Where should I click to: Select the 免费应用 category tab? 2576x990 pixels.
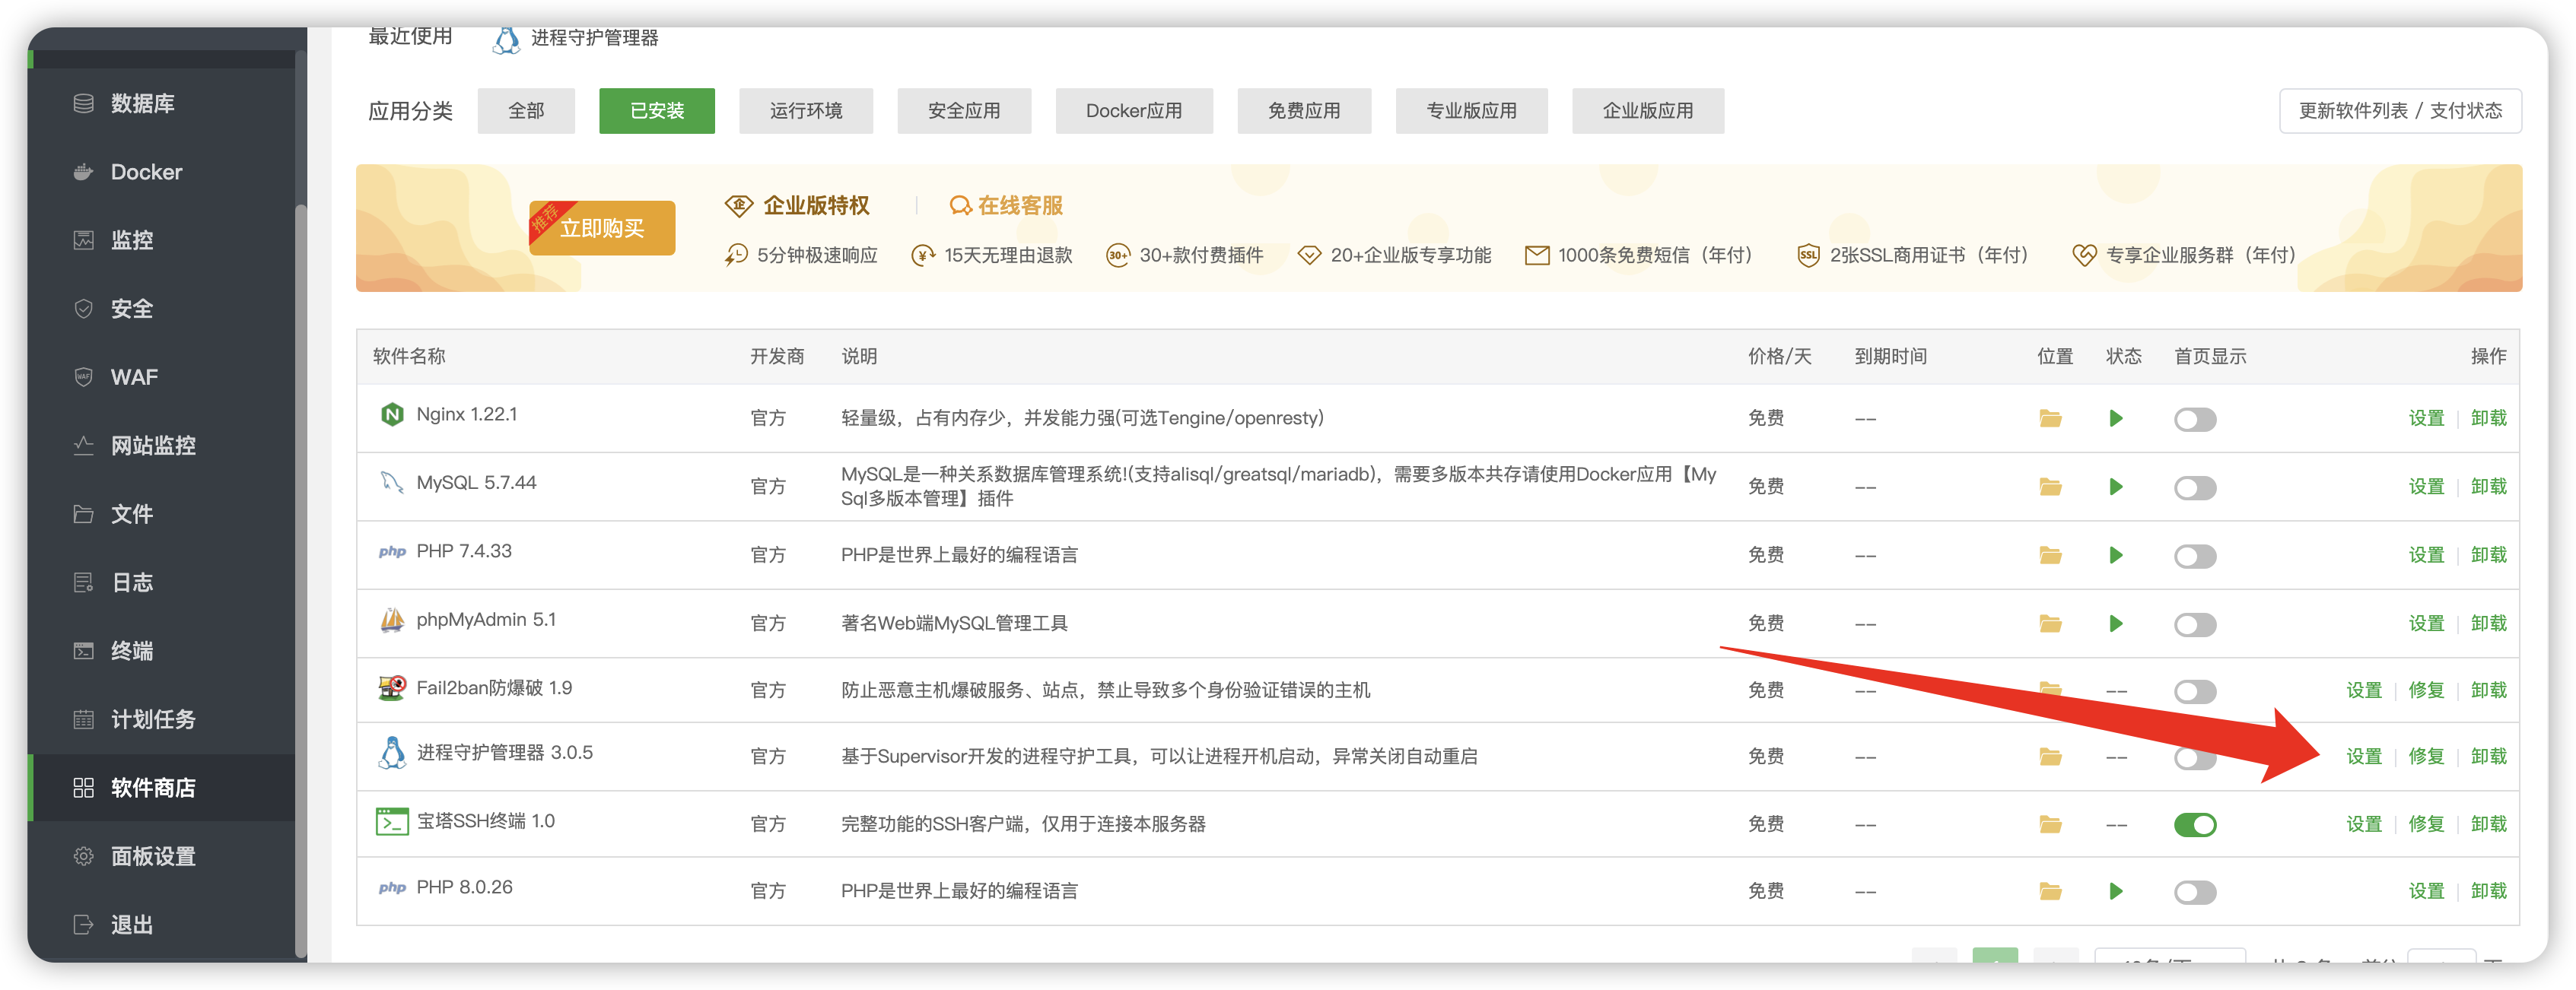tap(1304, 111)
